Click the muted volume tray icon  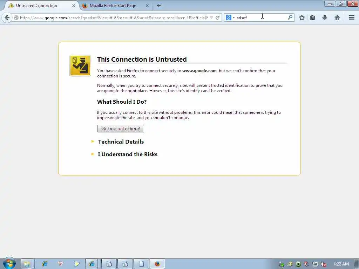323,264
